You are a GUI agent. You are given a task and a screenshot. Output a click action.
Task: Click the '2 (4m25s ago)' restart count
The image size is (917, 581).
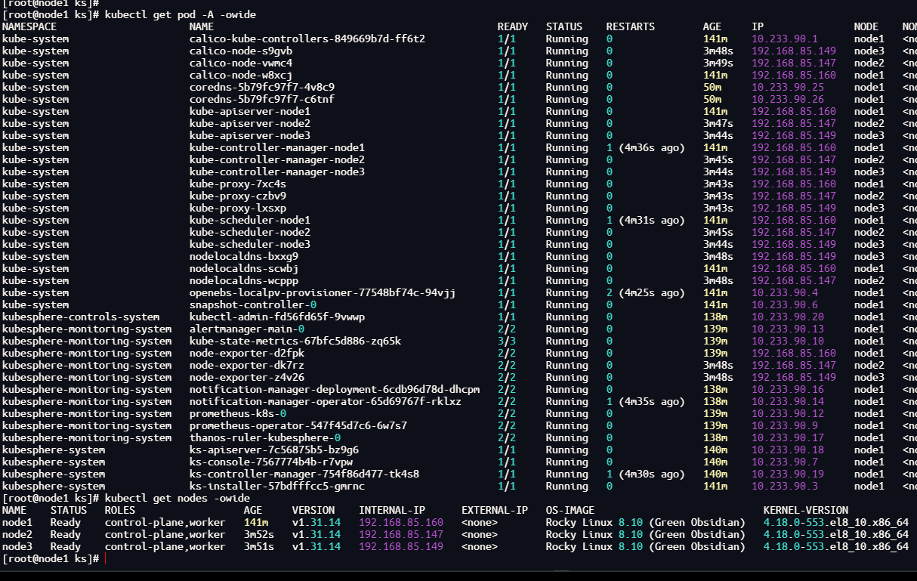pyautogui.click(x=645, y=292)
